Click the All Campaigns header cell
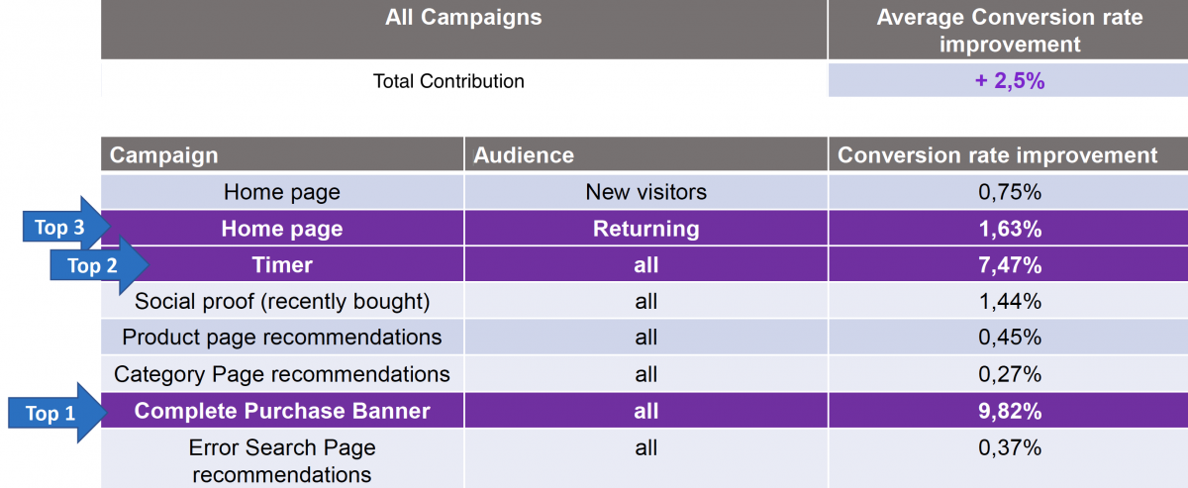The height and width of the screenshot is (488, 1188). 463,19
